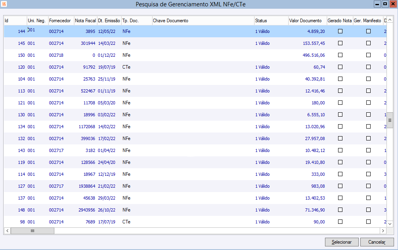Image resolution: width=398 pixels, height=250 pixels.
Task: Click the Ger. Manifesto column header
Action: 368,21
